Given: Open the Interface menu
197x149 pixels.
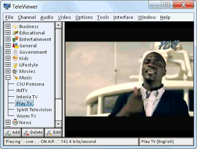Looking at the screenshot, I should coord(123,17).
